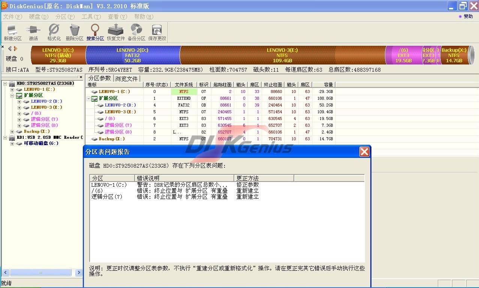Select RD1:USB 2.0SD MMC Reader in tree
This screenshot has width=479, height=288.
[50, 137]
